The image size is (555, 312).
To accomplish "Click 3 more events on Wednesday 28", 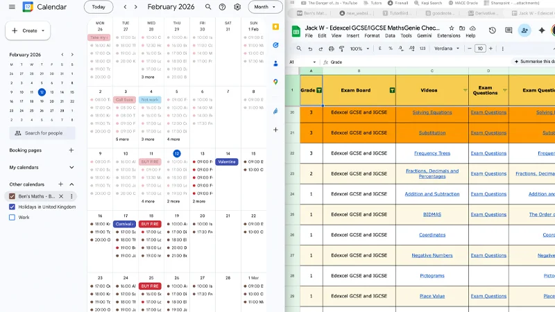I will tap(148, 77).
